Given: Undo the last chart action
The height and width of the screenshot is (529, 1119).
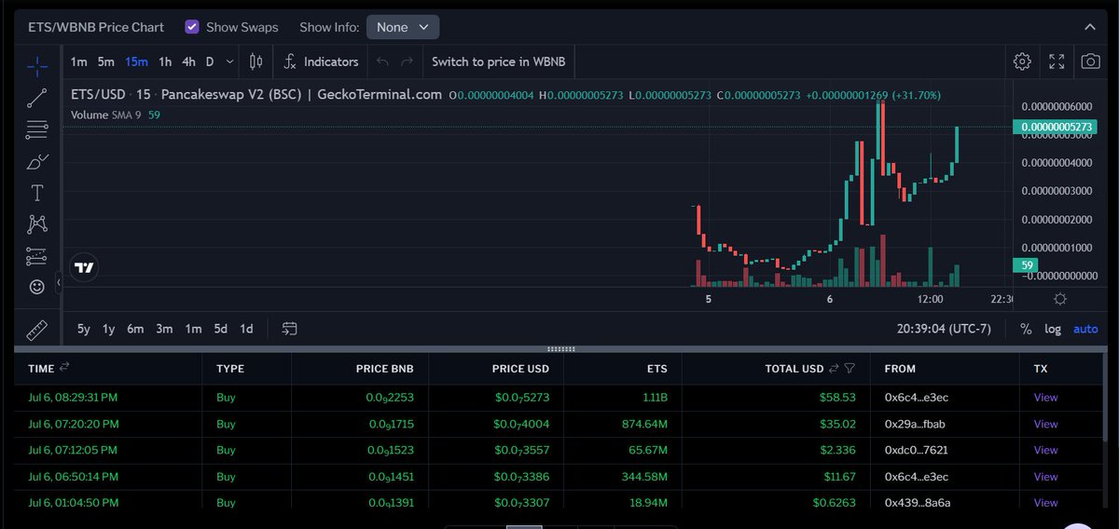Looking at the screenshot, I should [381, 61].
